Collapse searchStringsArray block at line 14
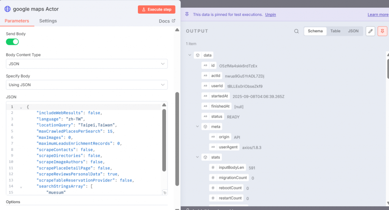 coord(21,187)
